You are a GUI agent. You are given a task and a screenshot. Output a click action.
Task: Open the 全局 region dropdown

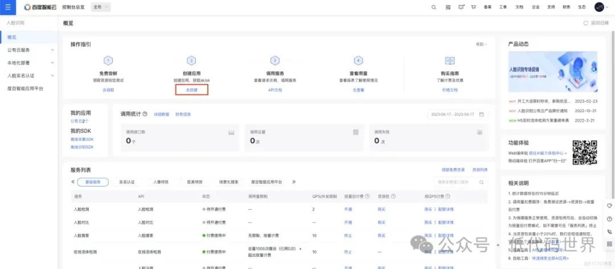[x=101, y=7]
